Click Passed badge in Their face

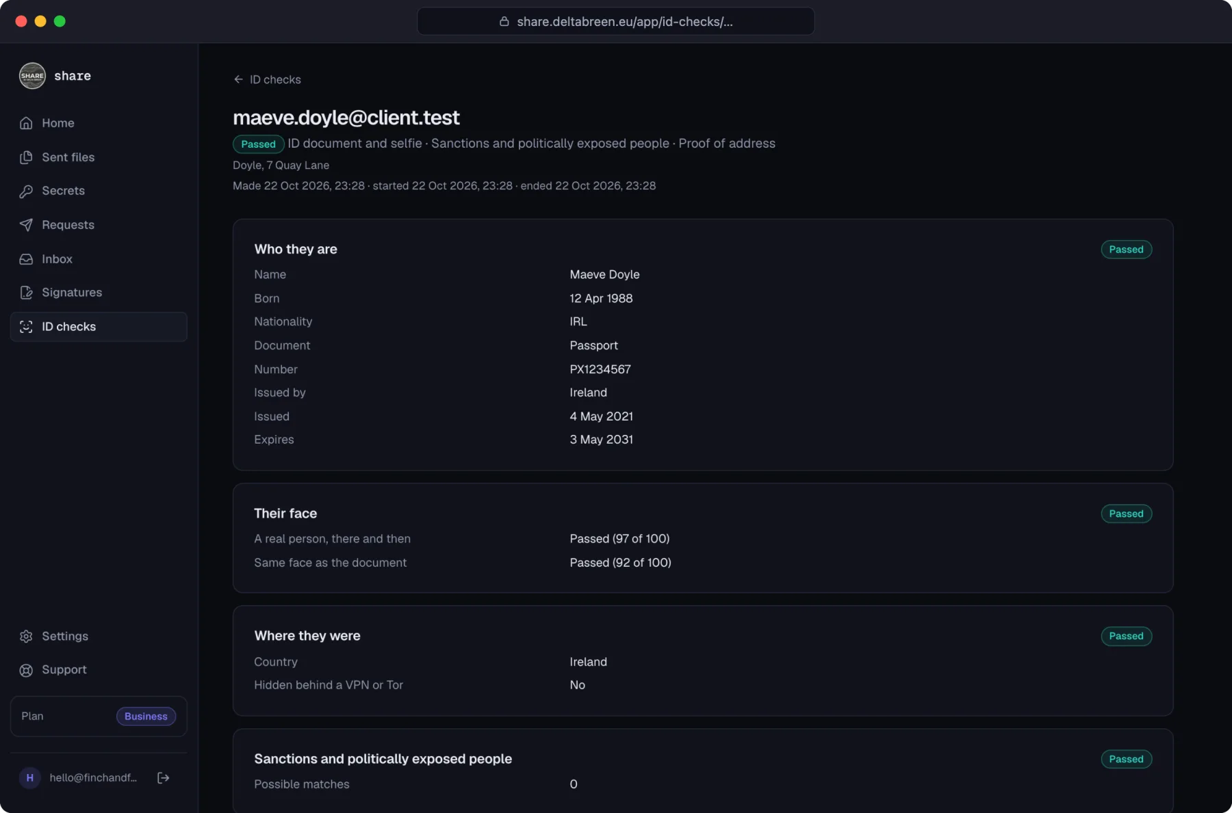click(x=1126, y=514)
